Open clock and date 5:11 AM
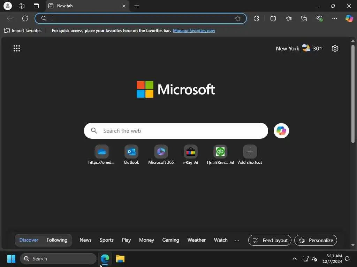This screenshot has height=267, width=357. tap(332, 259)
